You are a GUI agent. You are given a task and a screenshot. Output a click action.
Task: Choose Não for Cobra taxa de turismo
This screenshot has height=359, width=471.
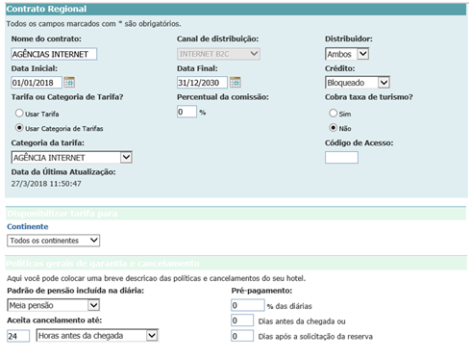tap(334, 128)
